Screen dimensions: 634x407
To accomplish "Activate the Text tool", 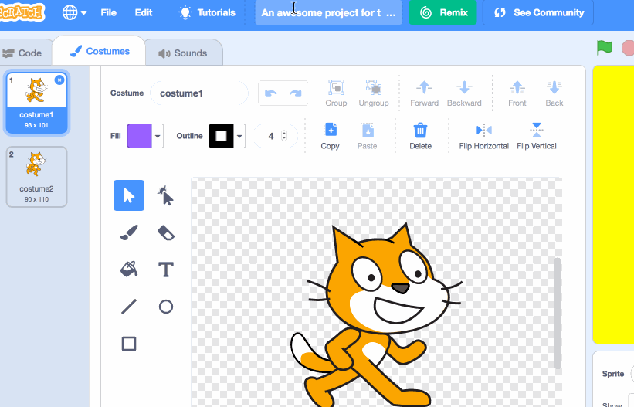I will [x=166, y=270].
